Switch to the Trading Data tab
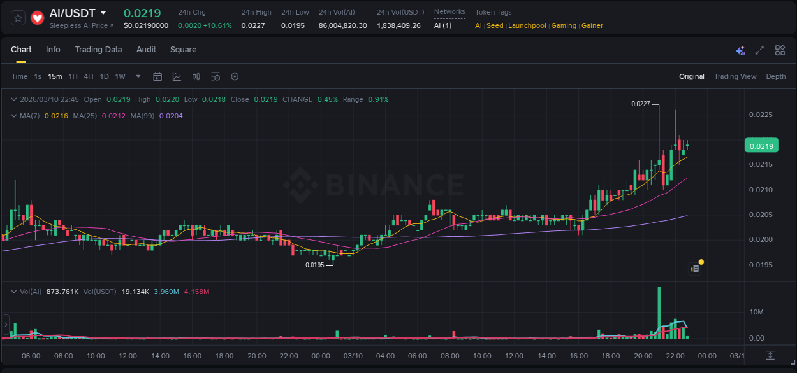Image resolution: width=797 pixels, height=373 pixels. 98,50
